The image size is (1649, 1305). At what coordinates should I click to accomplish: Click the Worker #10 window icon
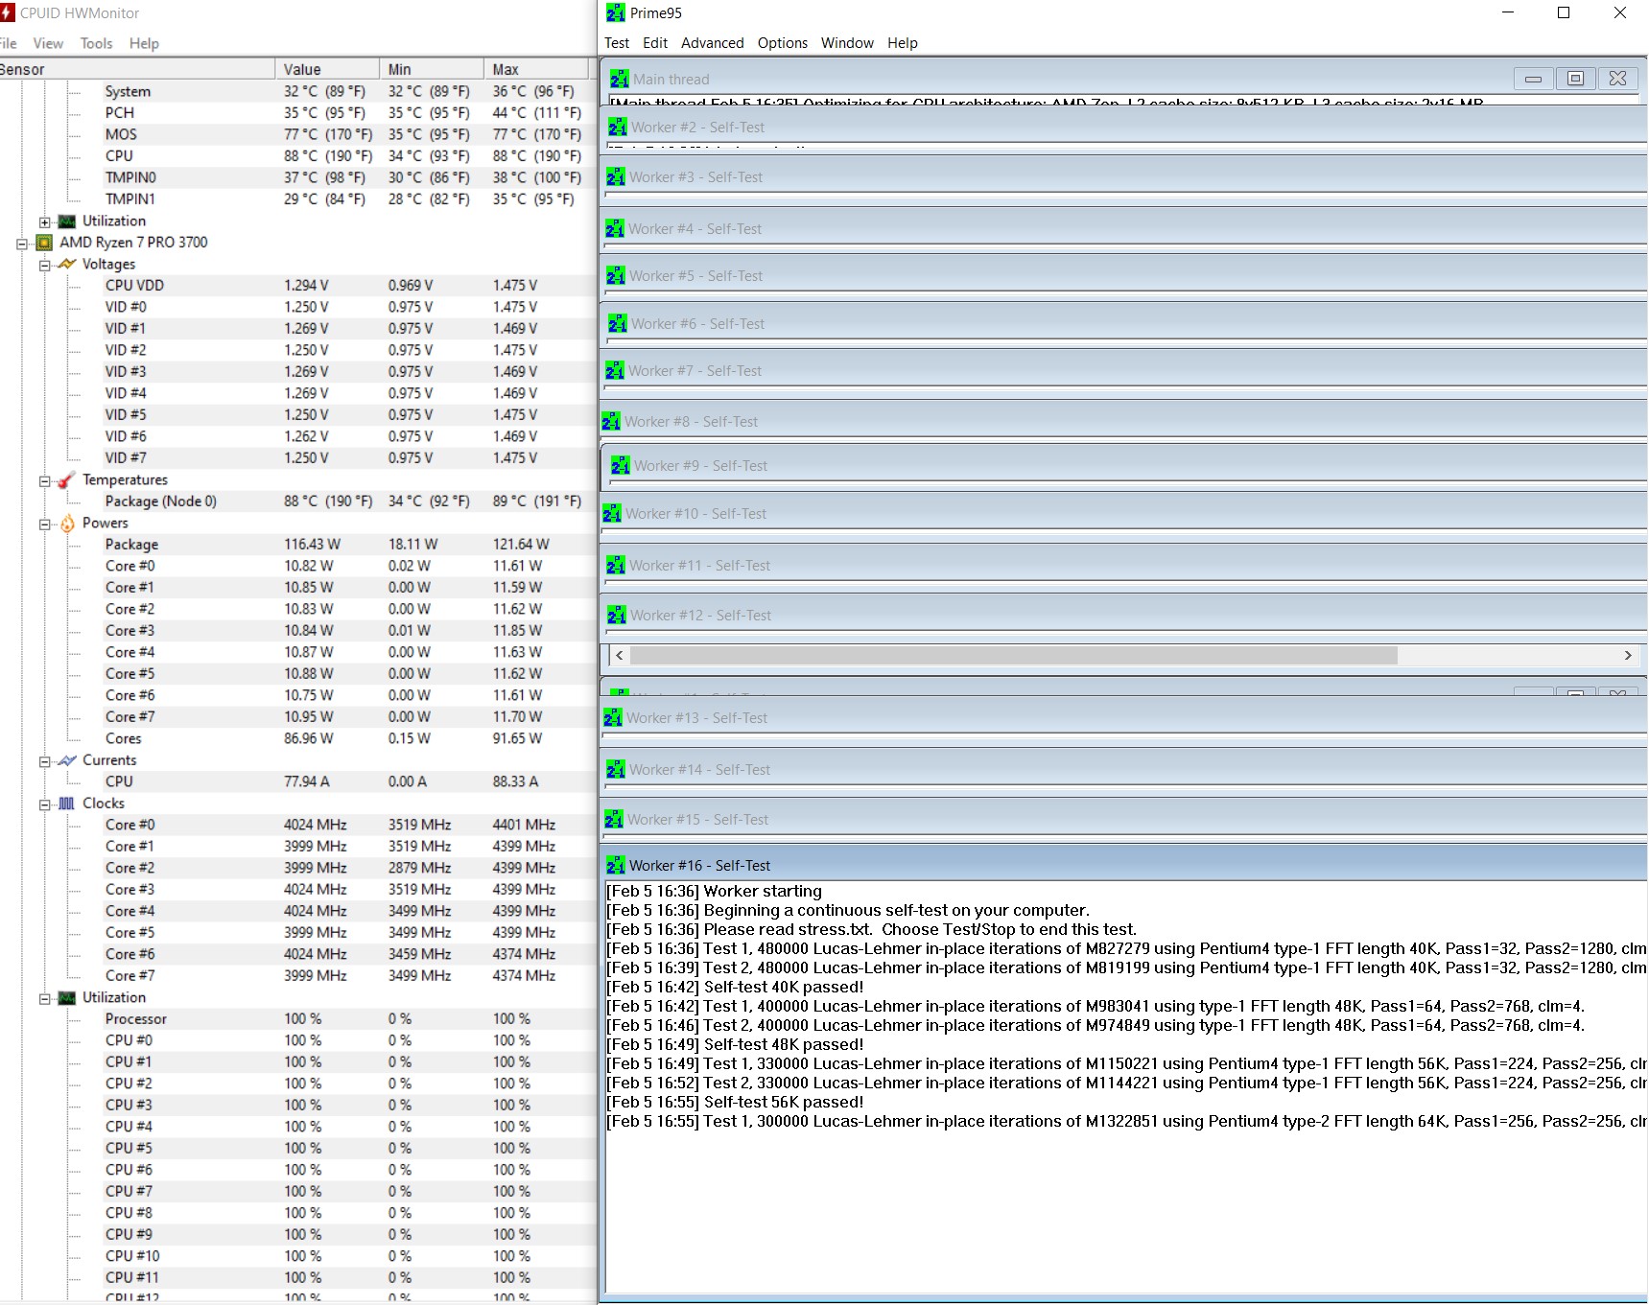pos(612,513)
